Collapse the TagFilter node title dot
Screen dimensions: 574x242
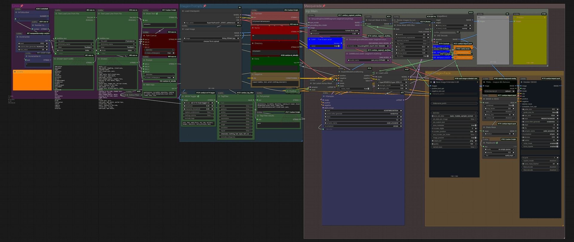[x=219, y=96]
